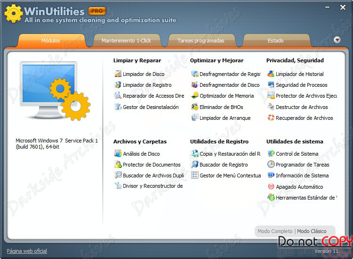Open Información de Sistema text link
This screenshot has width=353, height=259.
tap(302, 175)
